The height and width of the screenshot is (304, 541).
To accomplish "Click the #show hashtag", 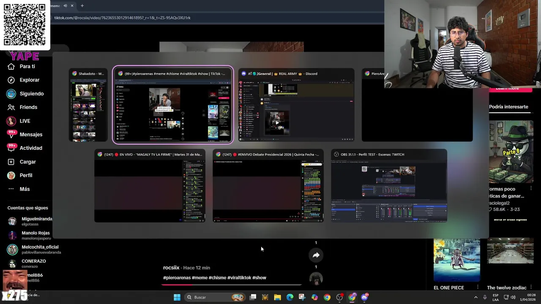I will pos(259,278).
